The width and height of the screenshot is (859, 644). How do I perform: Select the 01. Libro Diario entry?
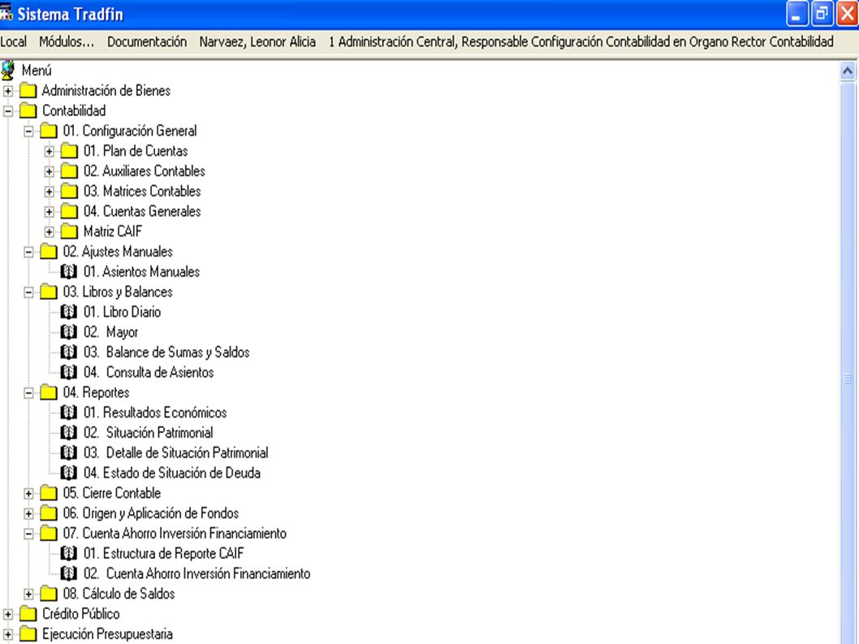[122, 312]
